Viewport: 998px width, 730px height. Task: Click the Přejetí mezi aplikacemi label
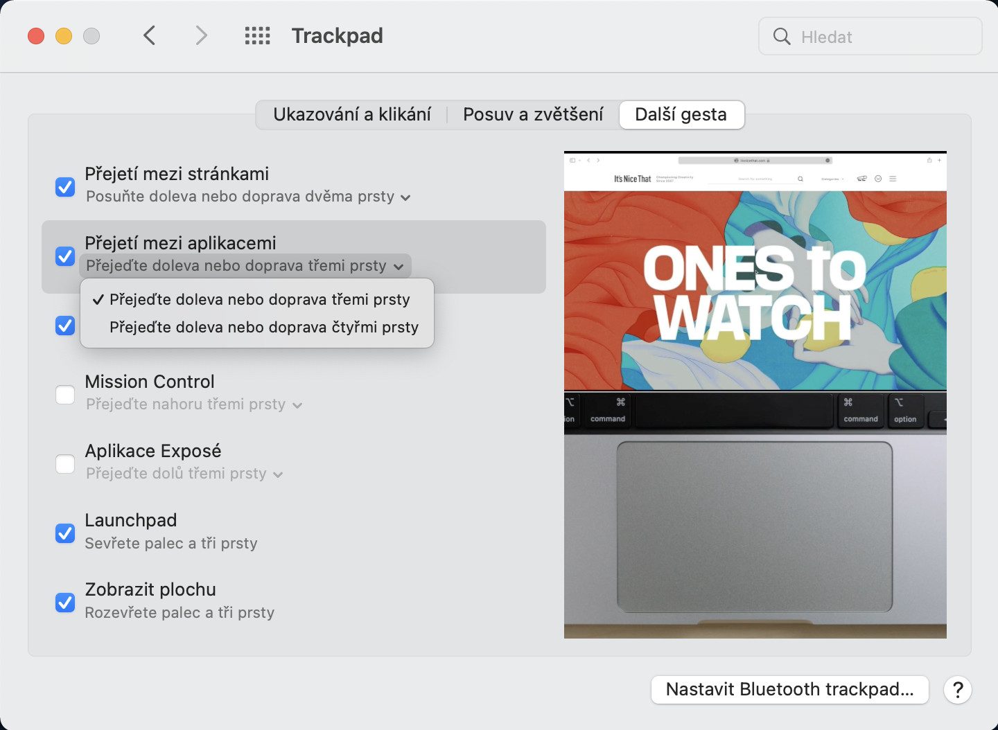180,243
